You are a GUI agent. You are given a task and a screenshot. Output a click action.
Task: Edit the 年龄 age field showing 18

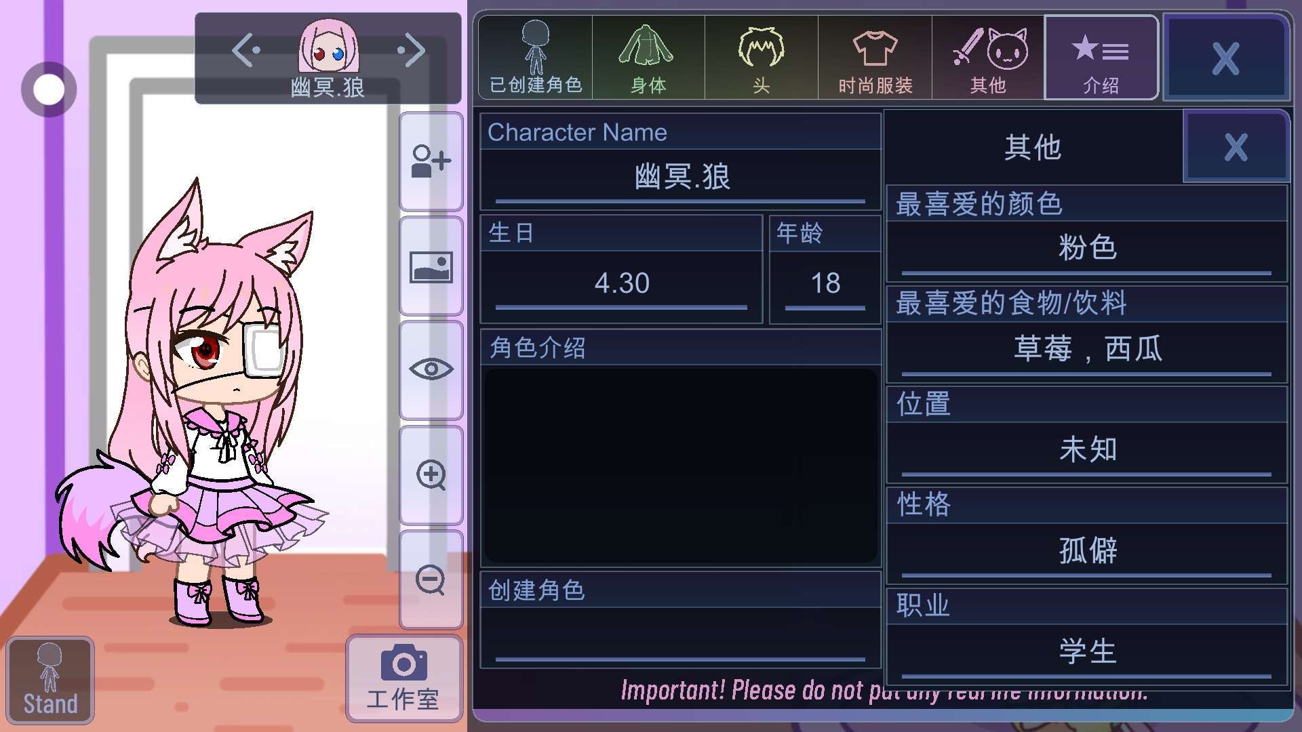click(825, 283)
